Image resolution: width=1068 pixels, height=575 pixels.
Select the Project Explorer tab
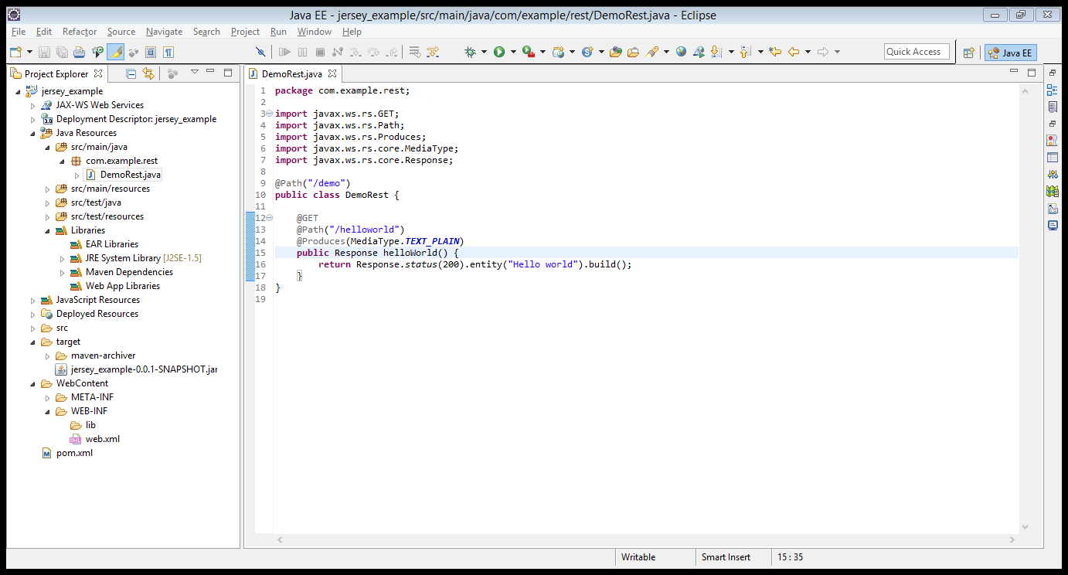point(56,73)
